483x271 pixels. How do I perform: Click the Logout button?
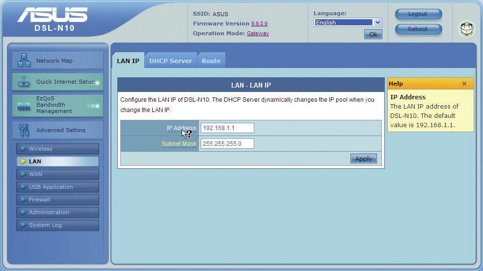[x=418, y=14]
